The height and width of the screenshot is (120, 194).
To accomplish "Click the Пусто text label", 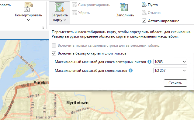I will pos(153,5).
